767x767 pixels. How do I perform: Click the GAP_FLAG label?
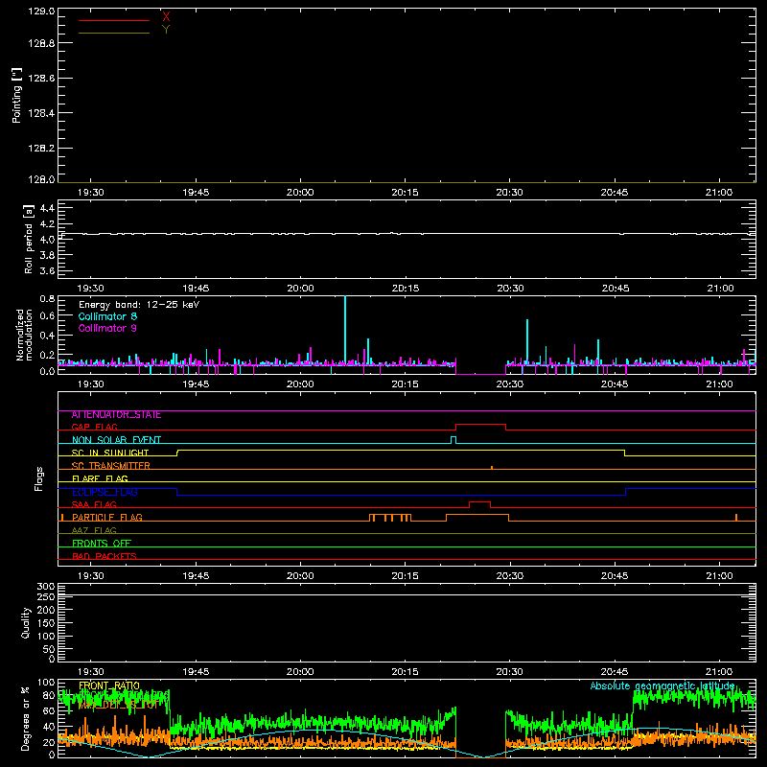coord(94,427)
